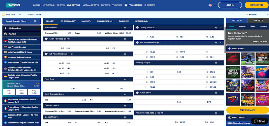Click info icon for 3-Way Handicap
269x126 pixels.
(x=137, y=27)
